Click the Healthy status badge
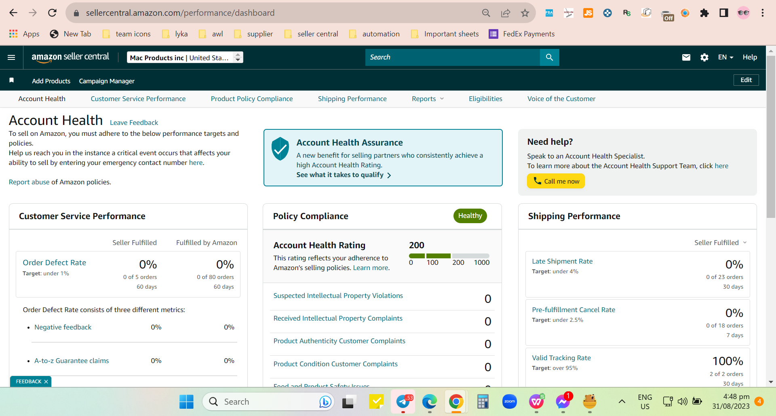 click(x=470, y=216)
